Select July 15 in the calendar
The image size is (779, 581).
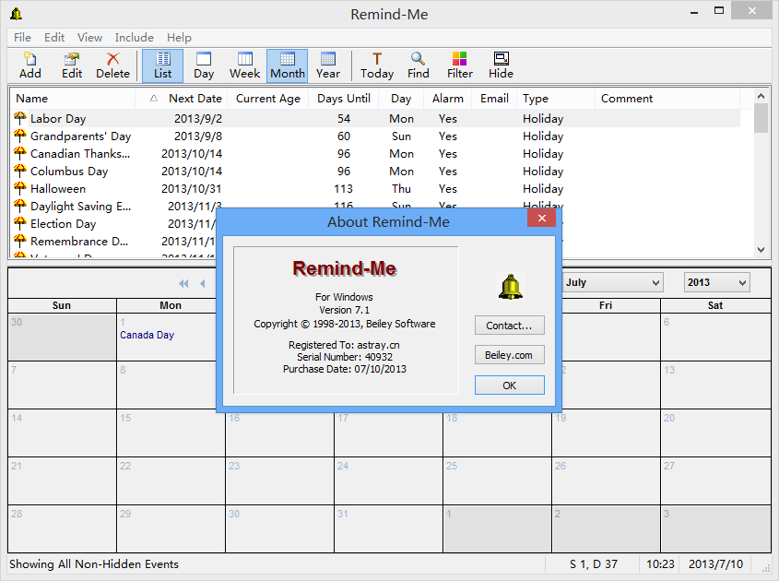(171, 433)
